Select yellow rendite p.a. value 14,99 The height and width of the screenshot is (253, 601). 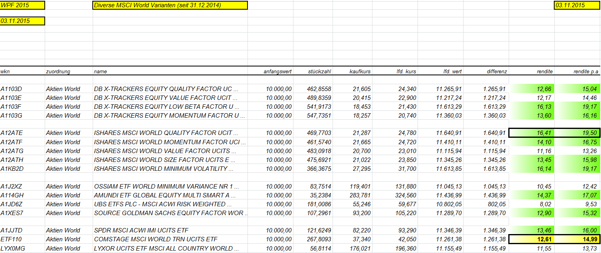point(577,239)
